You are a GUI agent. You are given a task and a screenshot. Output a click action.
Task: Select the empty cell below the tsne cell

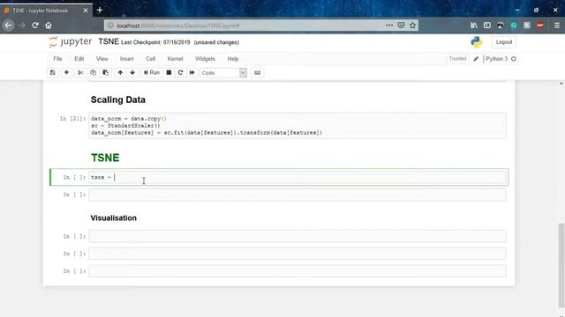click(x=298, y=195)
